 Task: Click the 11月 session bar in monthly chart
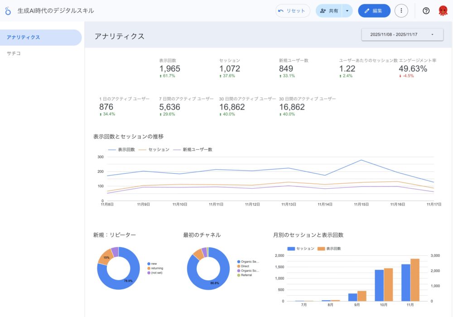coord(405,282)
